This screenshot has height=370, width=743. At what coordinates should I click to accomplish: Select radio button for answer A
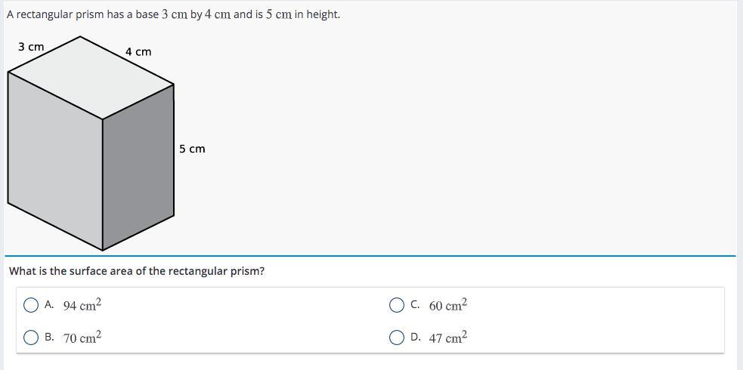click(x=31, y=305)
